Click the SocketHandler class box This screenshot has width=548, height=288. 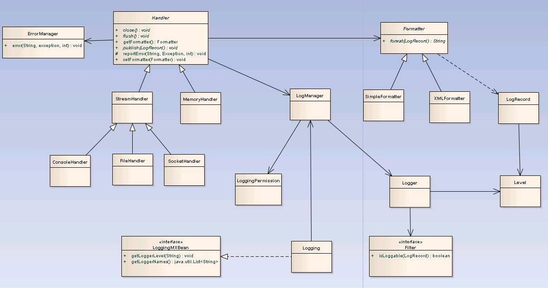tap(184, 170)
